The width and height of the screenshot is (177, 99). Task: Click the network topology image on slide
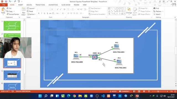(101, 56)
